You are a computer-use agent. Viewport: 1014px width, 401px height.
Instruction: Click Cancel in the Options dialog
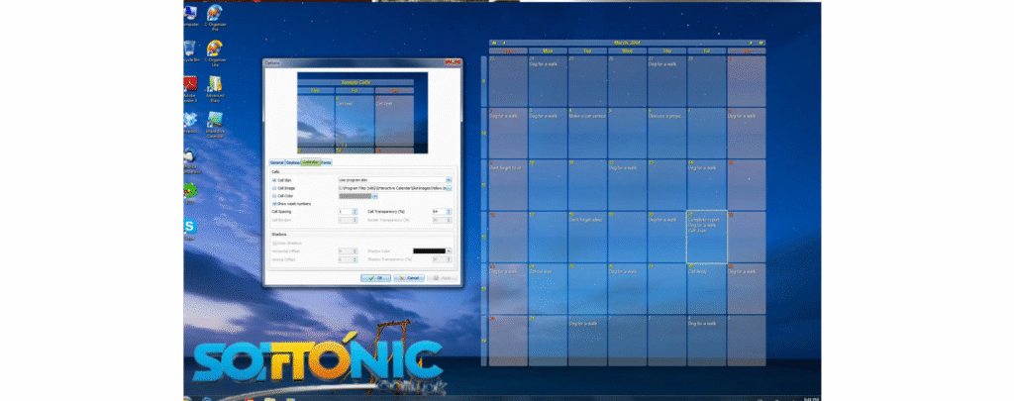409,278
